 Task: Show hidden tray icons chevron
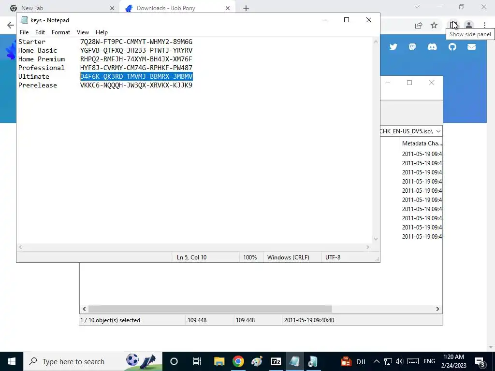tap(376, 361)
